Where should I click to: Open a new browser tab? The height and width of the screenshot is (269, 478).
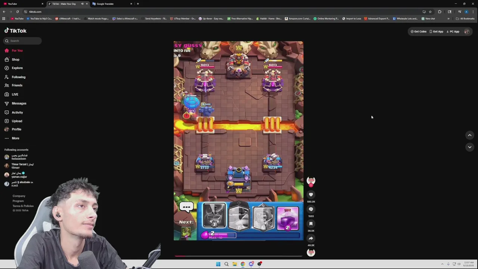coord(138,4)
